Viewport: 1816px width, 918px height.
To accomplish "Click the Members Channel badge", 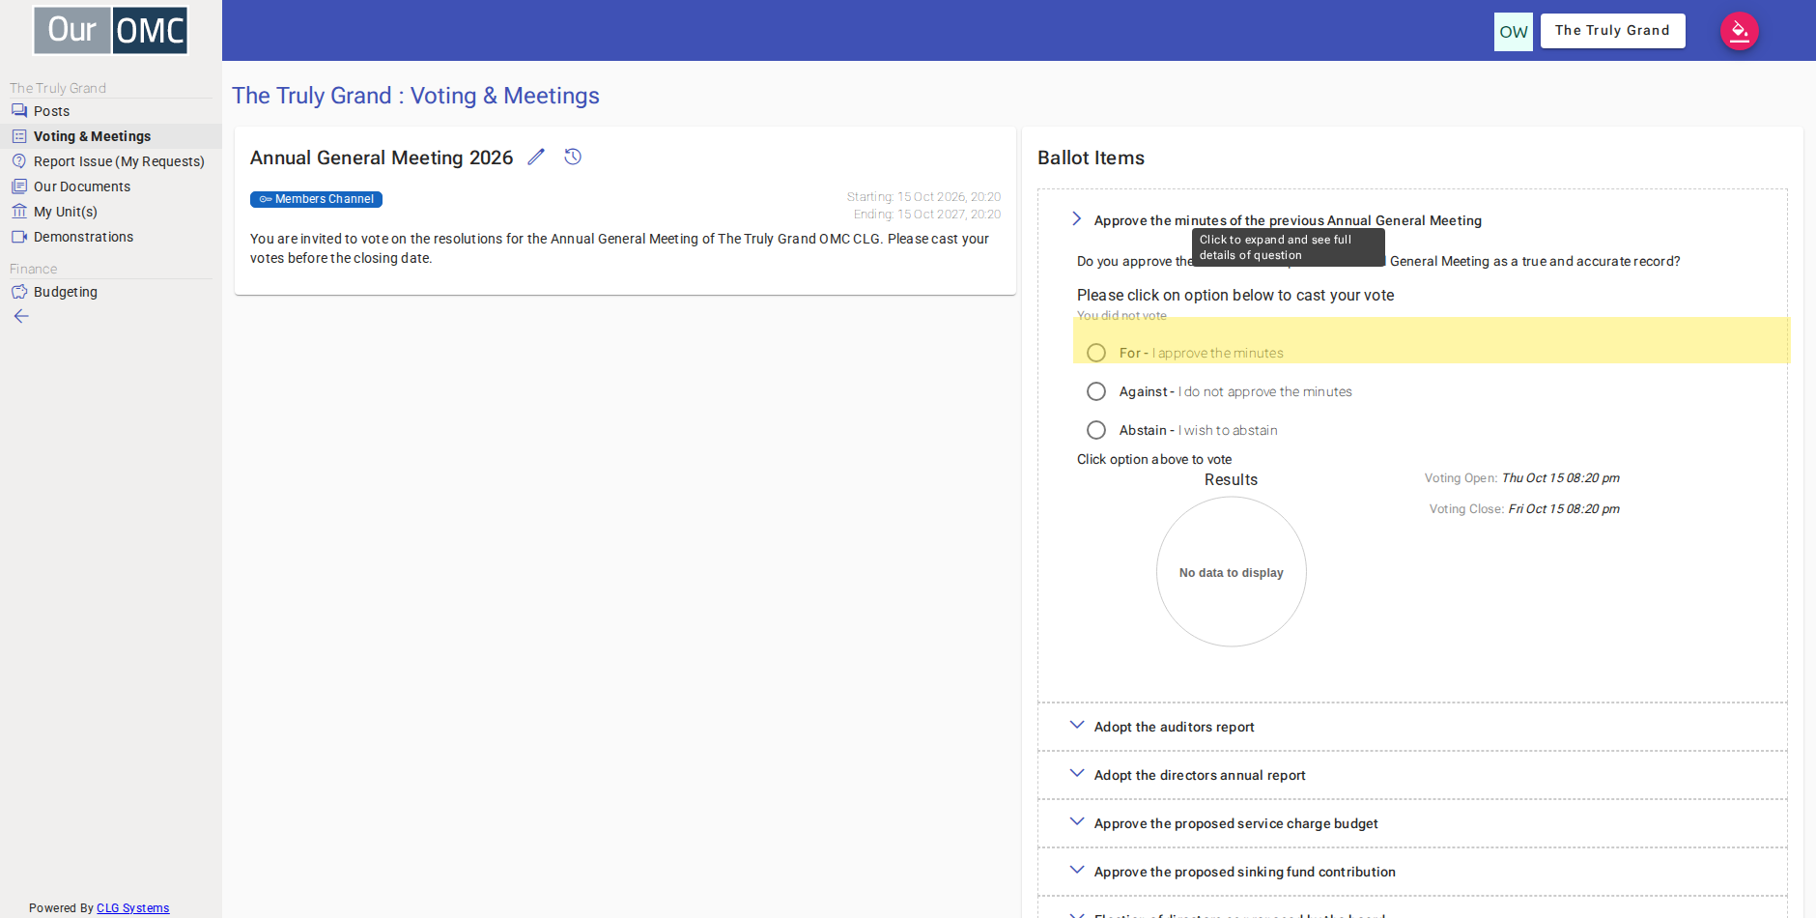I will coord(316,199).
